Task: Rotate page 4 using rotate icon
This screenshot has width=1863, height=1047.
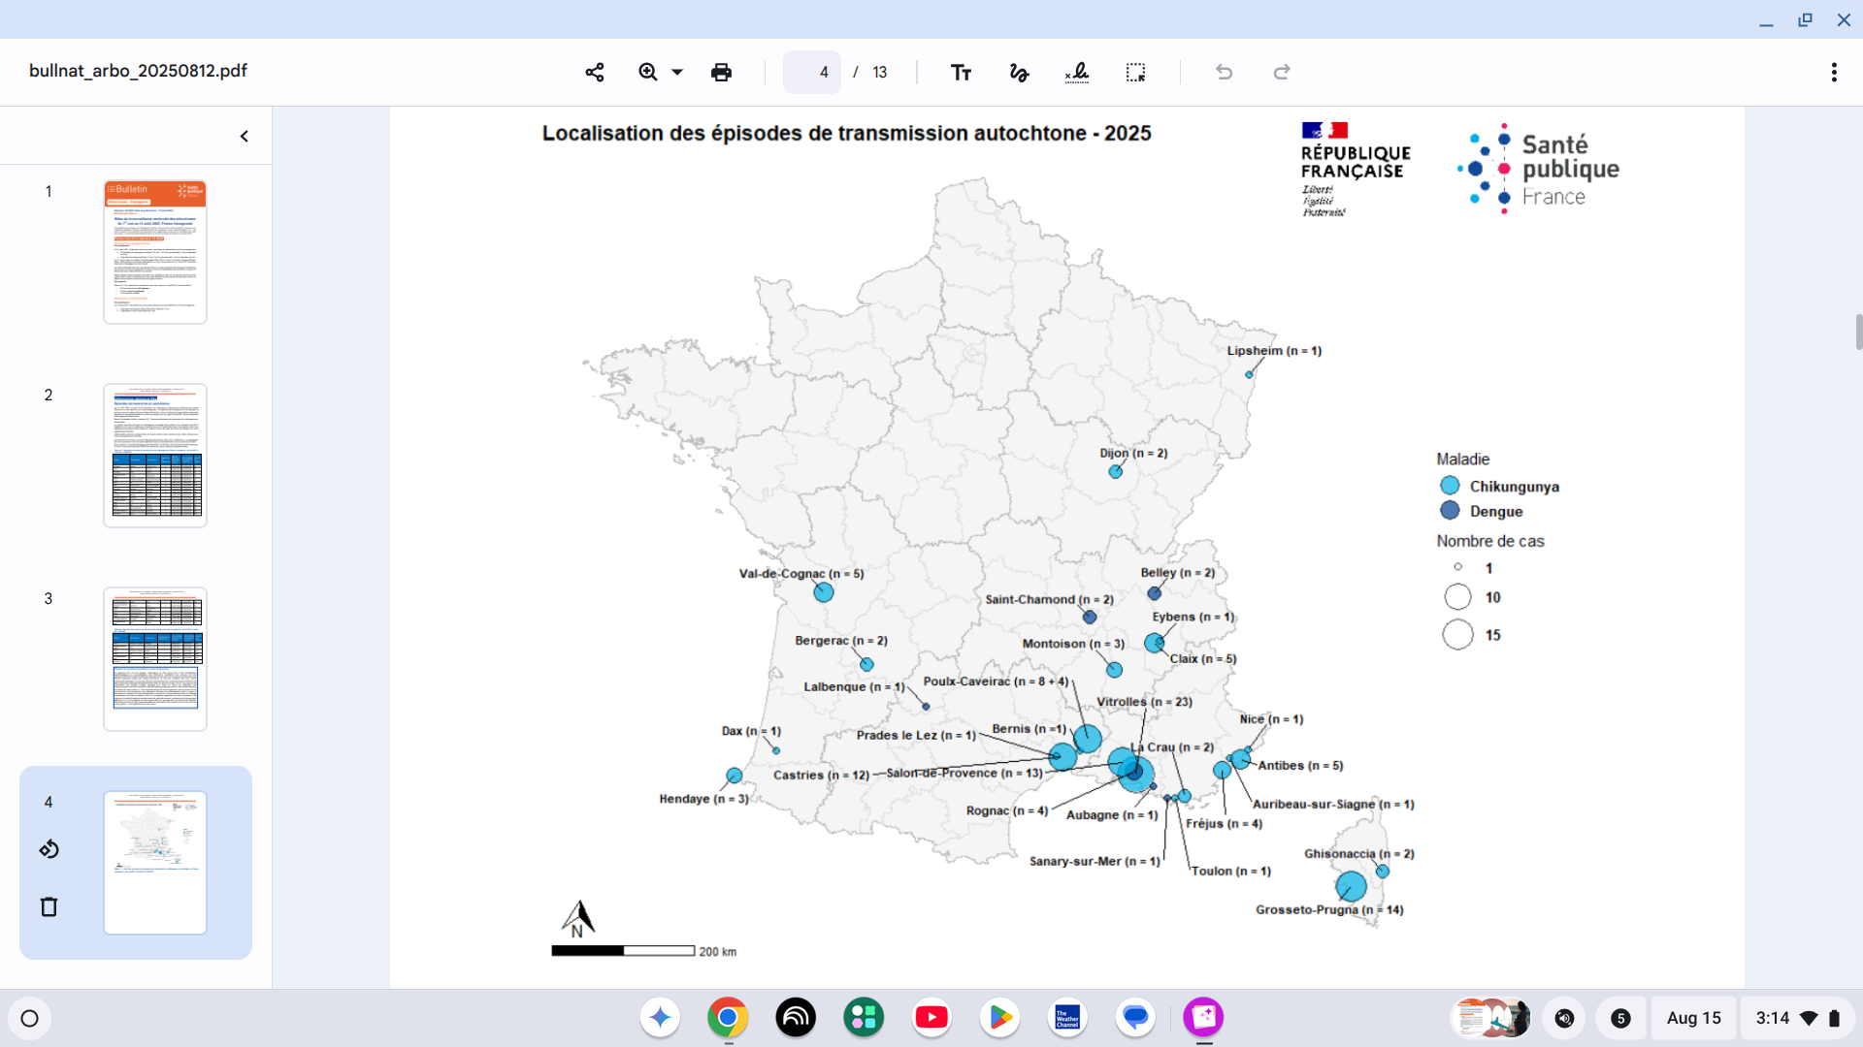Action: pyautogui.click(x=49, y=849)
